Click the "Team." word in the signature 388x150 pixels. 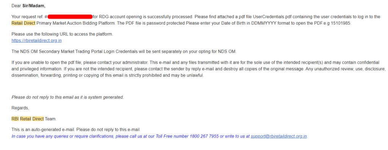pyautogui.click(x=51, y=119)
